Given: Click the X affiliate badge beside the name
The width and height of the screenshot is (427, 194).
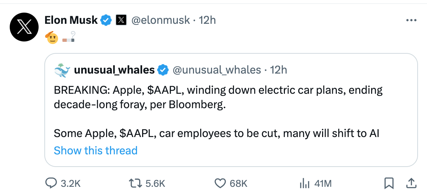Looking at the screenshot, I should click(x=120, y=20).
